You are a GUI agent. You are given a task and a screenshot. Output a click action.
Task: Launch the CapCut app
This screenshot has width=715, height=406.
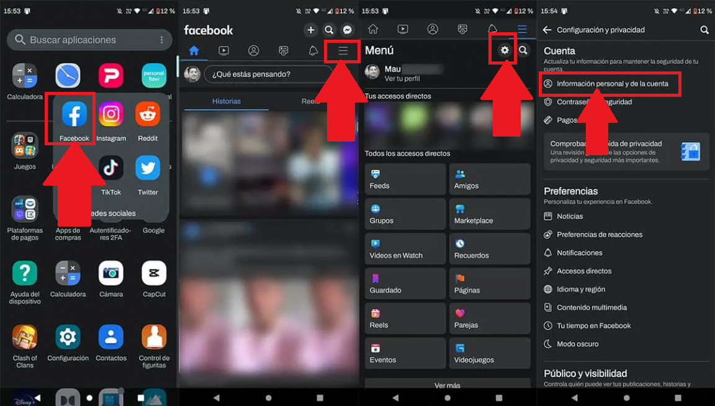(153, 273)
